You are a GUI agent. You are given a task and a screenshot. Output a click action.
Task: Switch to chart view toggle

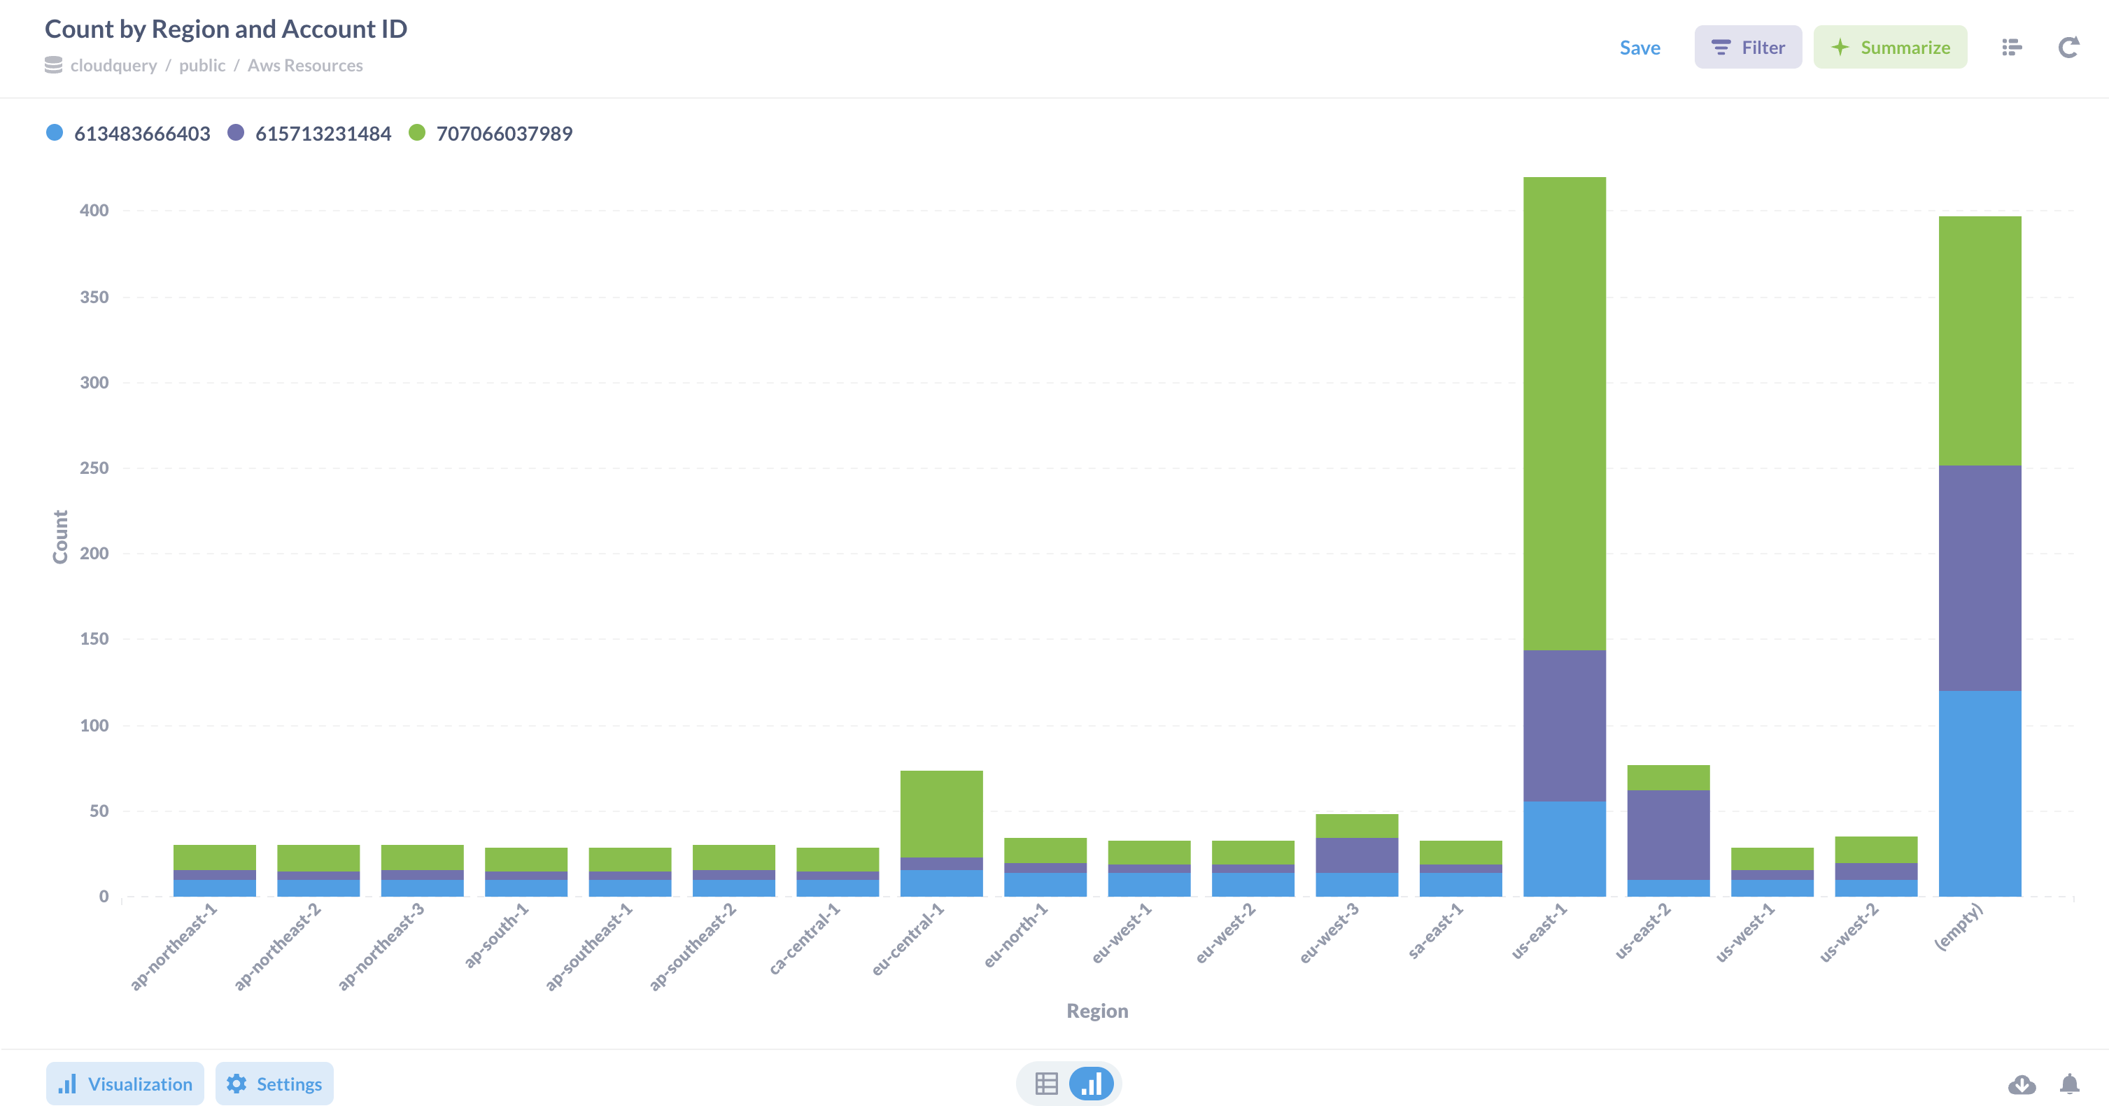[1092, 1084]
